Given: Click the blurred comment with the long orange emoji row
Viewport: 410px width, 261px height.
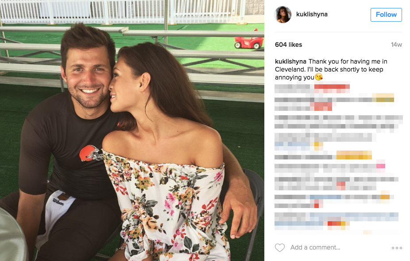Looking at the screenshot, I should (x=323, y=155).
